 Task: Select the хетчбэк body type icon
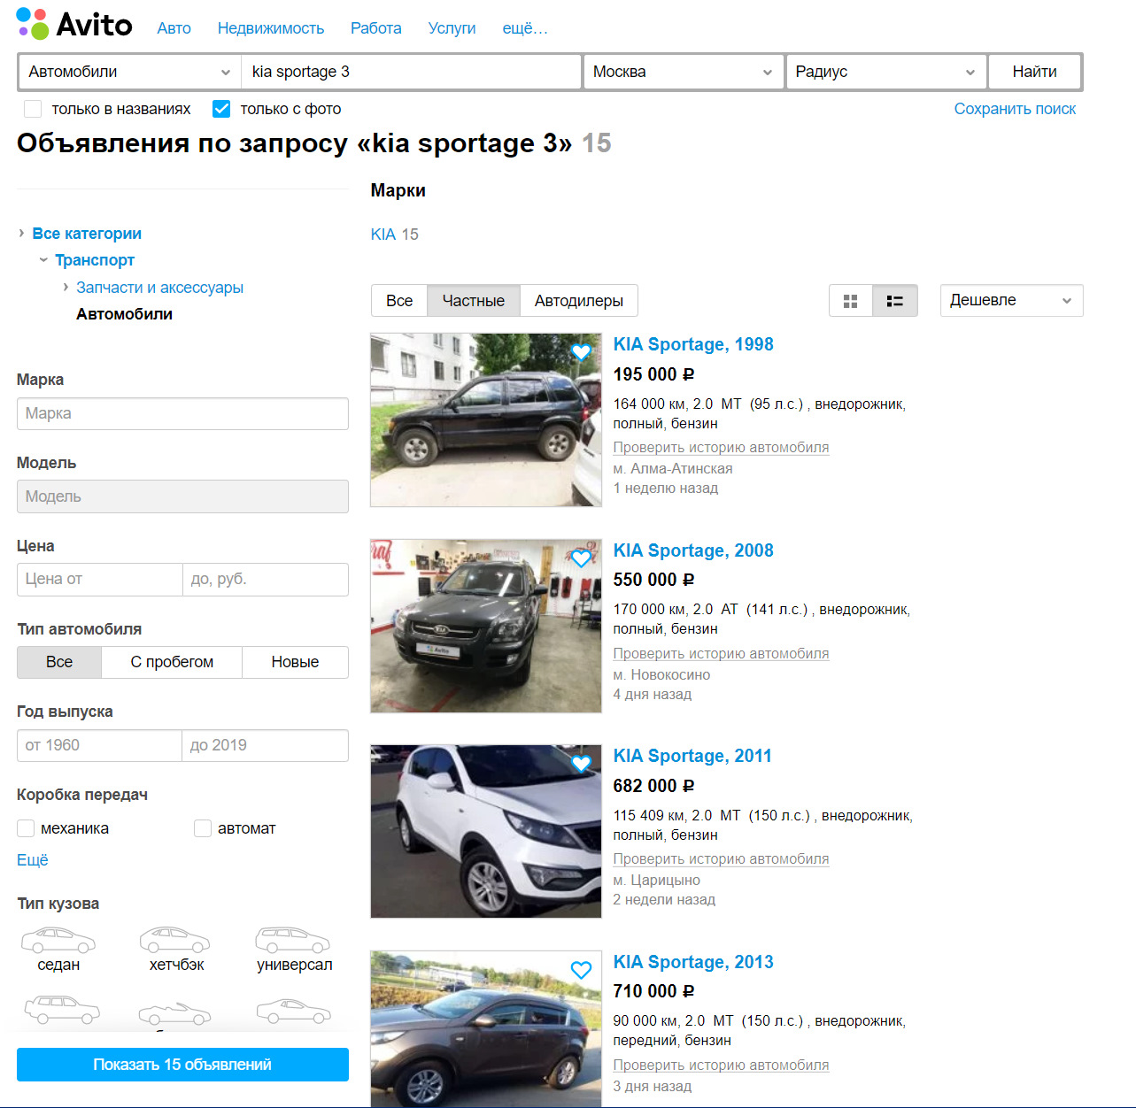(175, 940)
